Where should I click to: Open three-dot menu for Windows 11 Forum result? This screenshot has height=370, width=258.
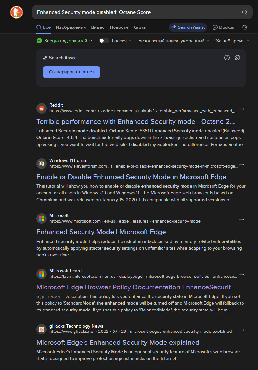[242, 164]
